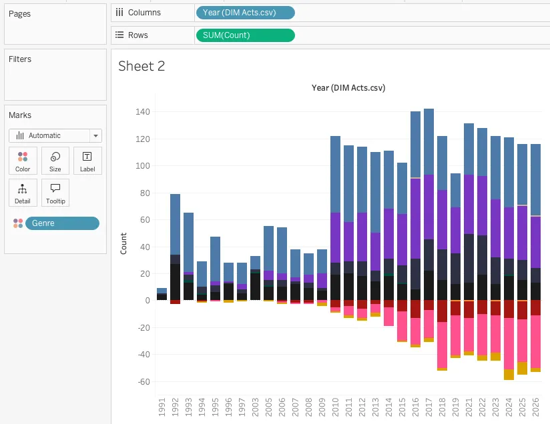The width and height of the screenshot is (550, 424).
Task: Open the Tooltip mark card
Action: 55,192
